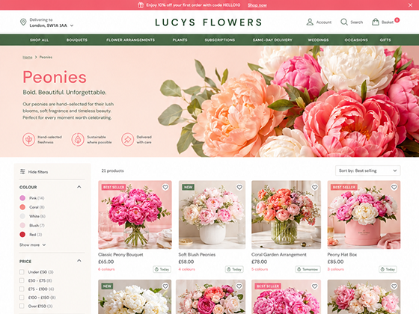
Task: Open the SHOP ALL menu
Action: 39,40
